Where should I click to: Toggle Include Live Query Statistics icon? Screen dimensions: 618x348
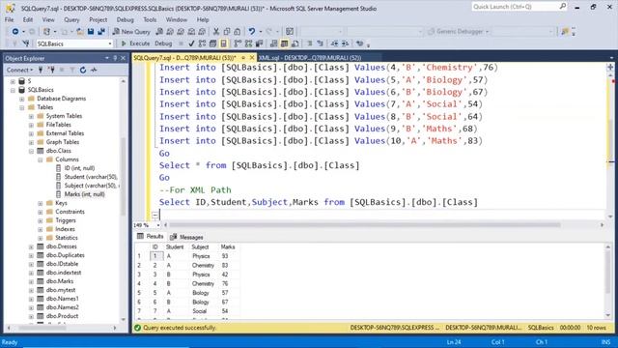click(x=248, y=43)
